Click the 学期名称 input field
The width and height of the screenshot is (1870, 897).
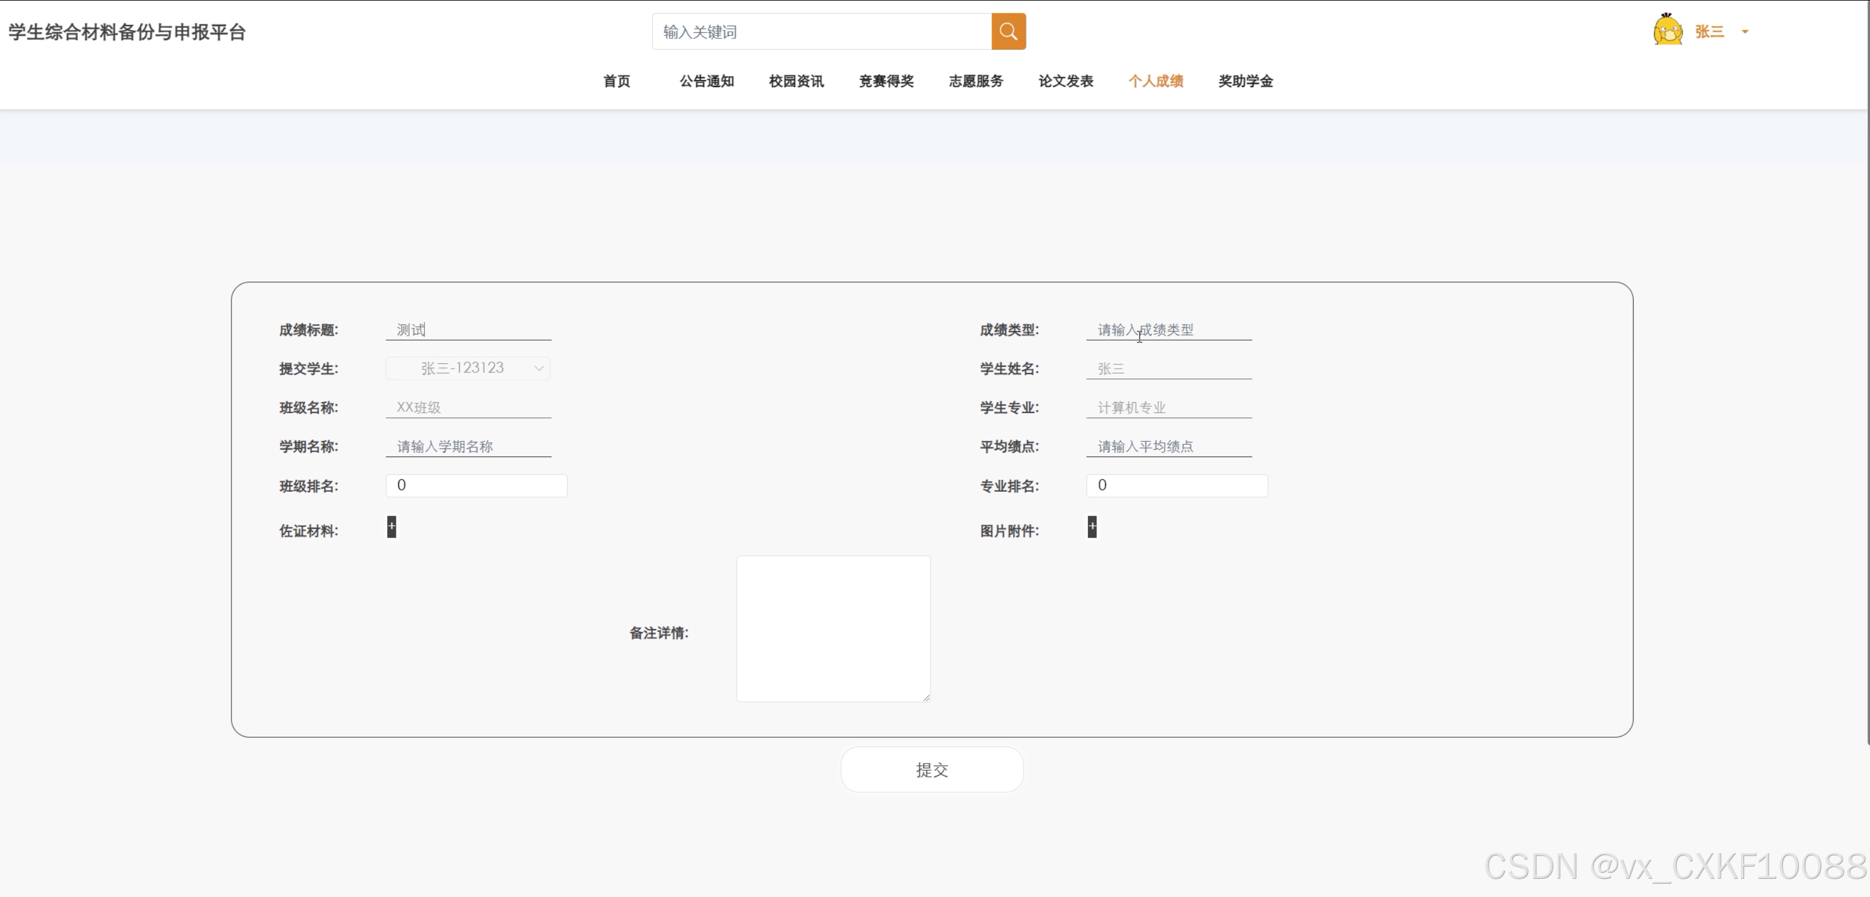[468, 446]
